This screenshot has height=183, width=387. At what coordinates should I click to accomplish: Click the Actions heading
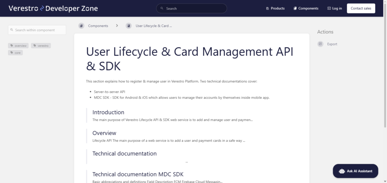[x=325, y=32]
